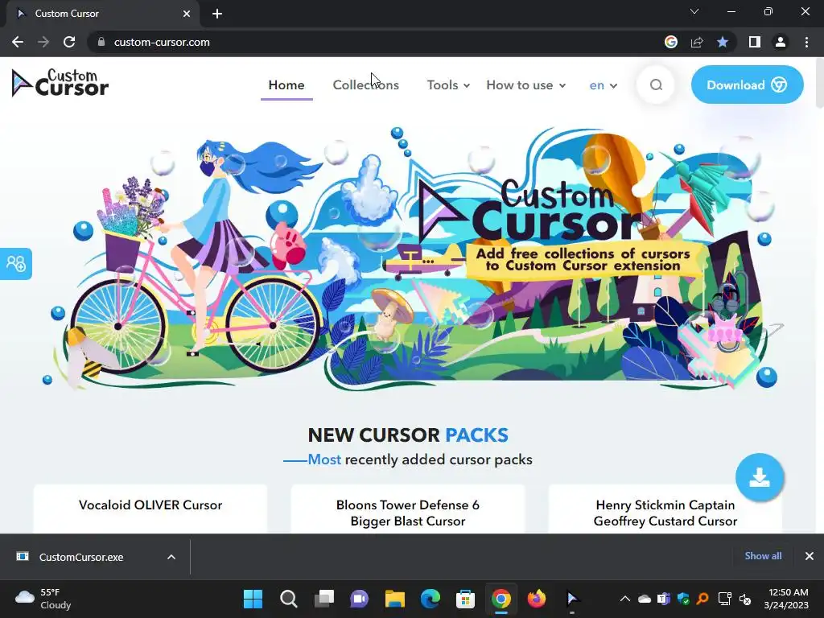Open the en language selector
This screenshot has width=824, height=618.
(604, 85)
